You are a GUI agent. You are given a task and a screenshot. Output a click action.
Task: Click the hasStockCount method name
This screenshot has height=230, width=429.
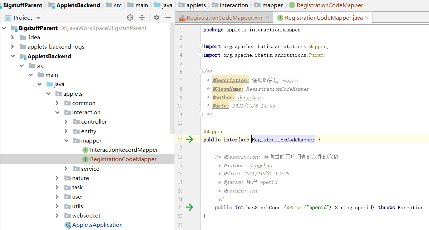[265, 207]
